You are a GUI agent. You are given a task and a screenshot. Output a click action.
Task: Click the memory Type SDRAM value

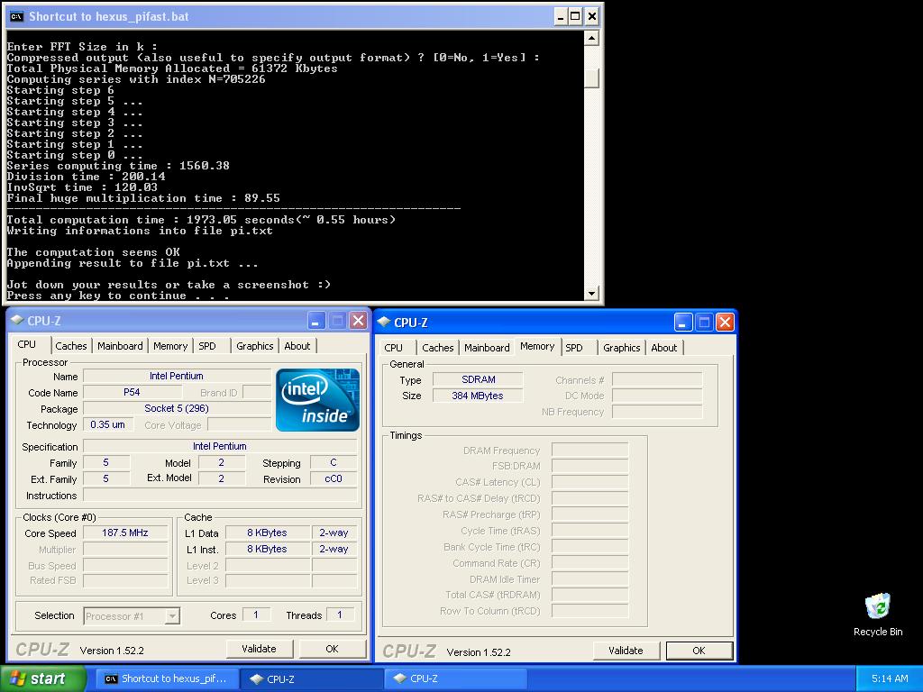click(x=478, y=379)
